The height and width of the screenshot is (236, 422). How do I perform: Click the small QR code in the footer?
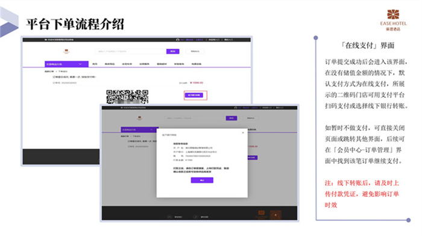(276, 215)
